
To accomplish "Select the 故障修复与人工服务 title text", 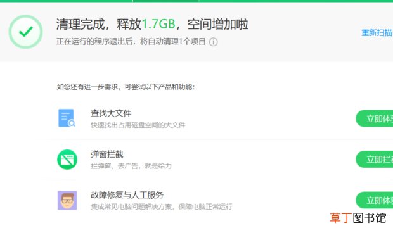I will point(127,194).
